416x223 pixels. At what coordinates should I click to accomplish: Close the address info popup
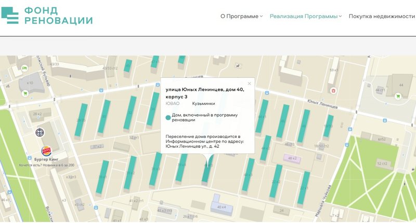[249, 83]
